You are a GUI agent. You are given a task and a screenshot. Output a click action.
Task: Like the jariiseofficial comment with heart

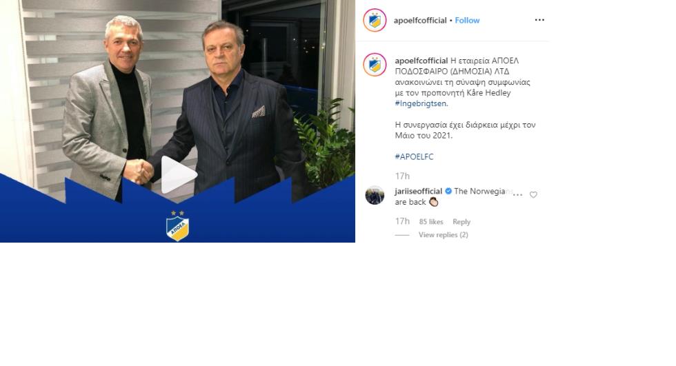pos(533,194)
